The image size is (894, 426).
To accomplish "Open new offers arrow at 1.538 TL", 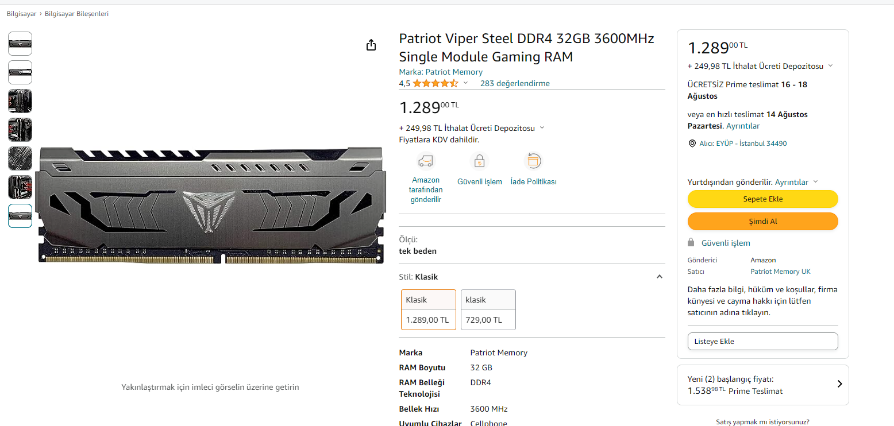I will tap(839, 384).
